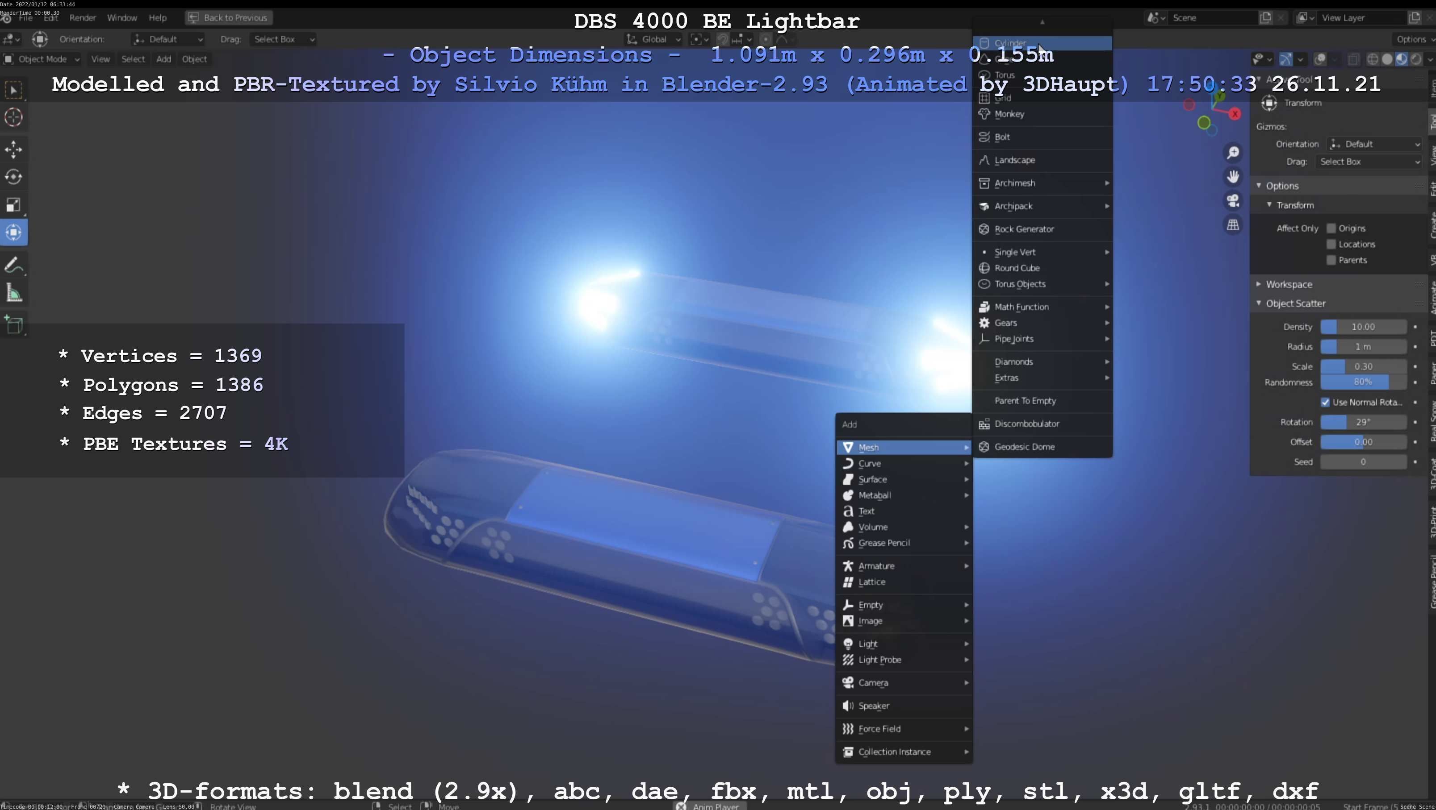The height and width of the screenshot is (810, 1436).
Task: Activate the Scale tool
Action: click(14, 204)
